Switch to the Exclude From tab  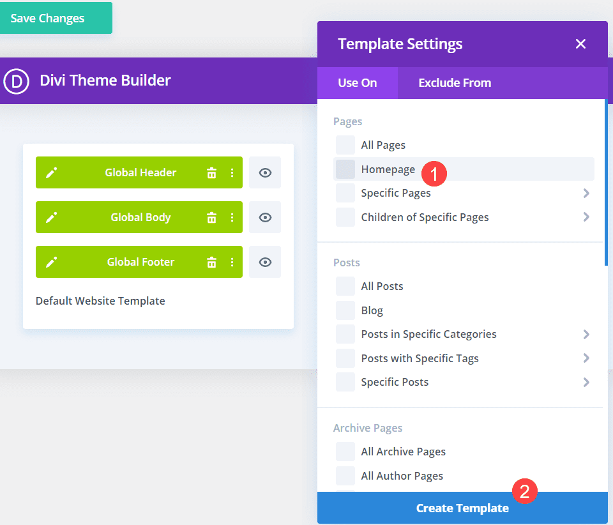pyautogui.click(x=455, y=83)
